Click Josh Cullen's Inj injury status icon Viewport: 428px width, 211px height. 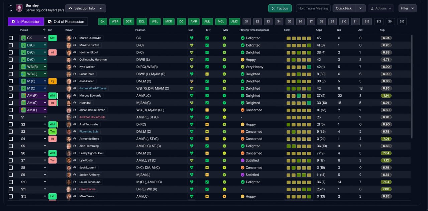(52, 81)
